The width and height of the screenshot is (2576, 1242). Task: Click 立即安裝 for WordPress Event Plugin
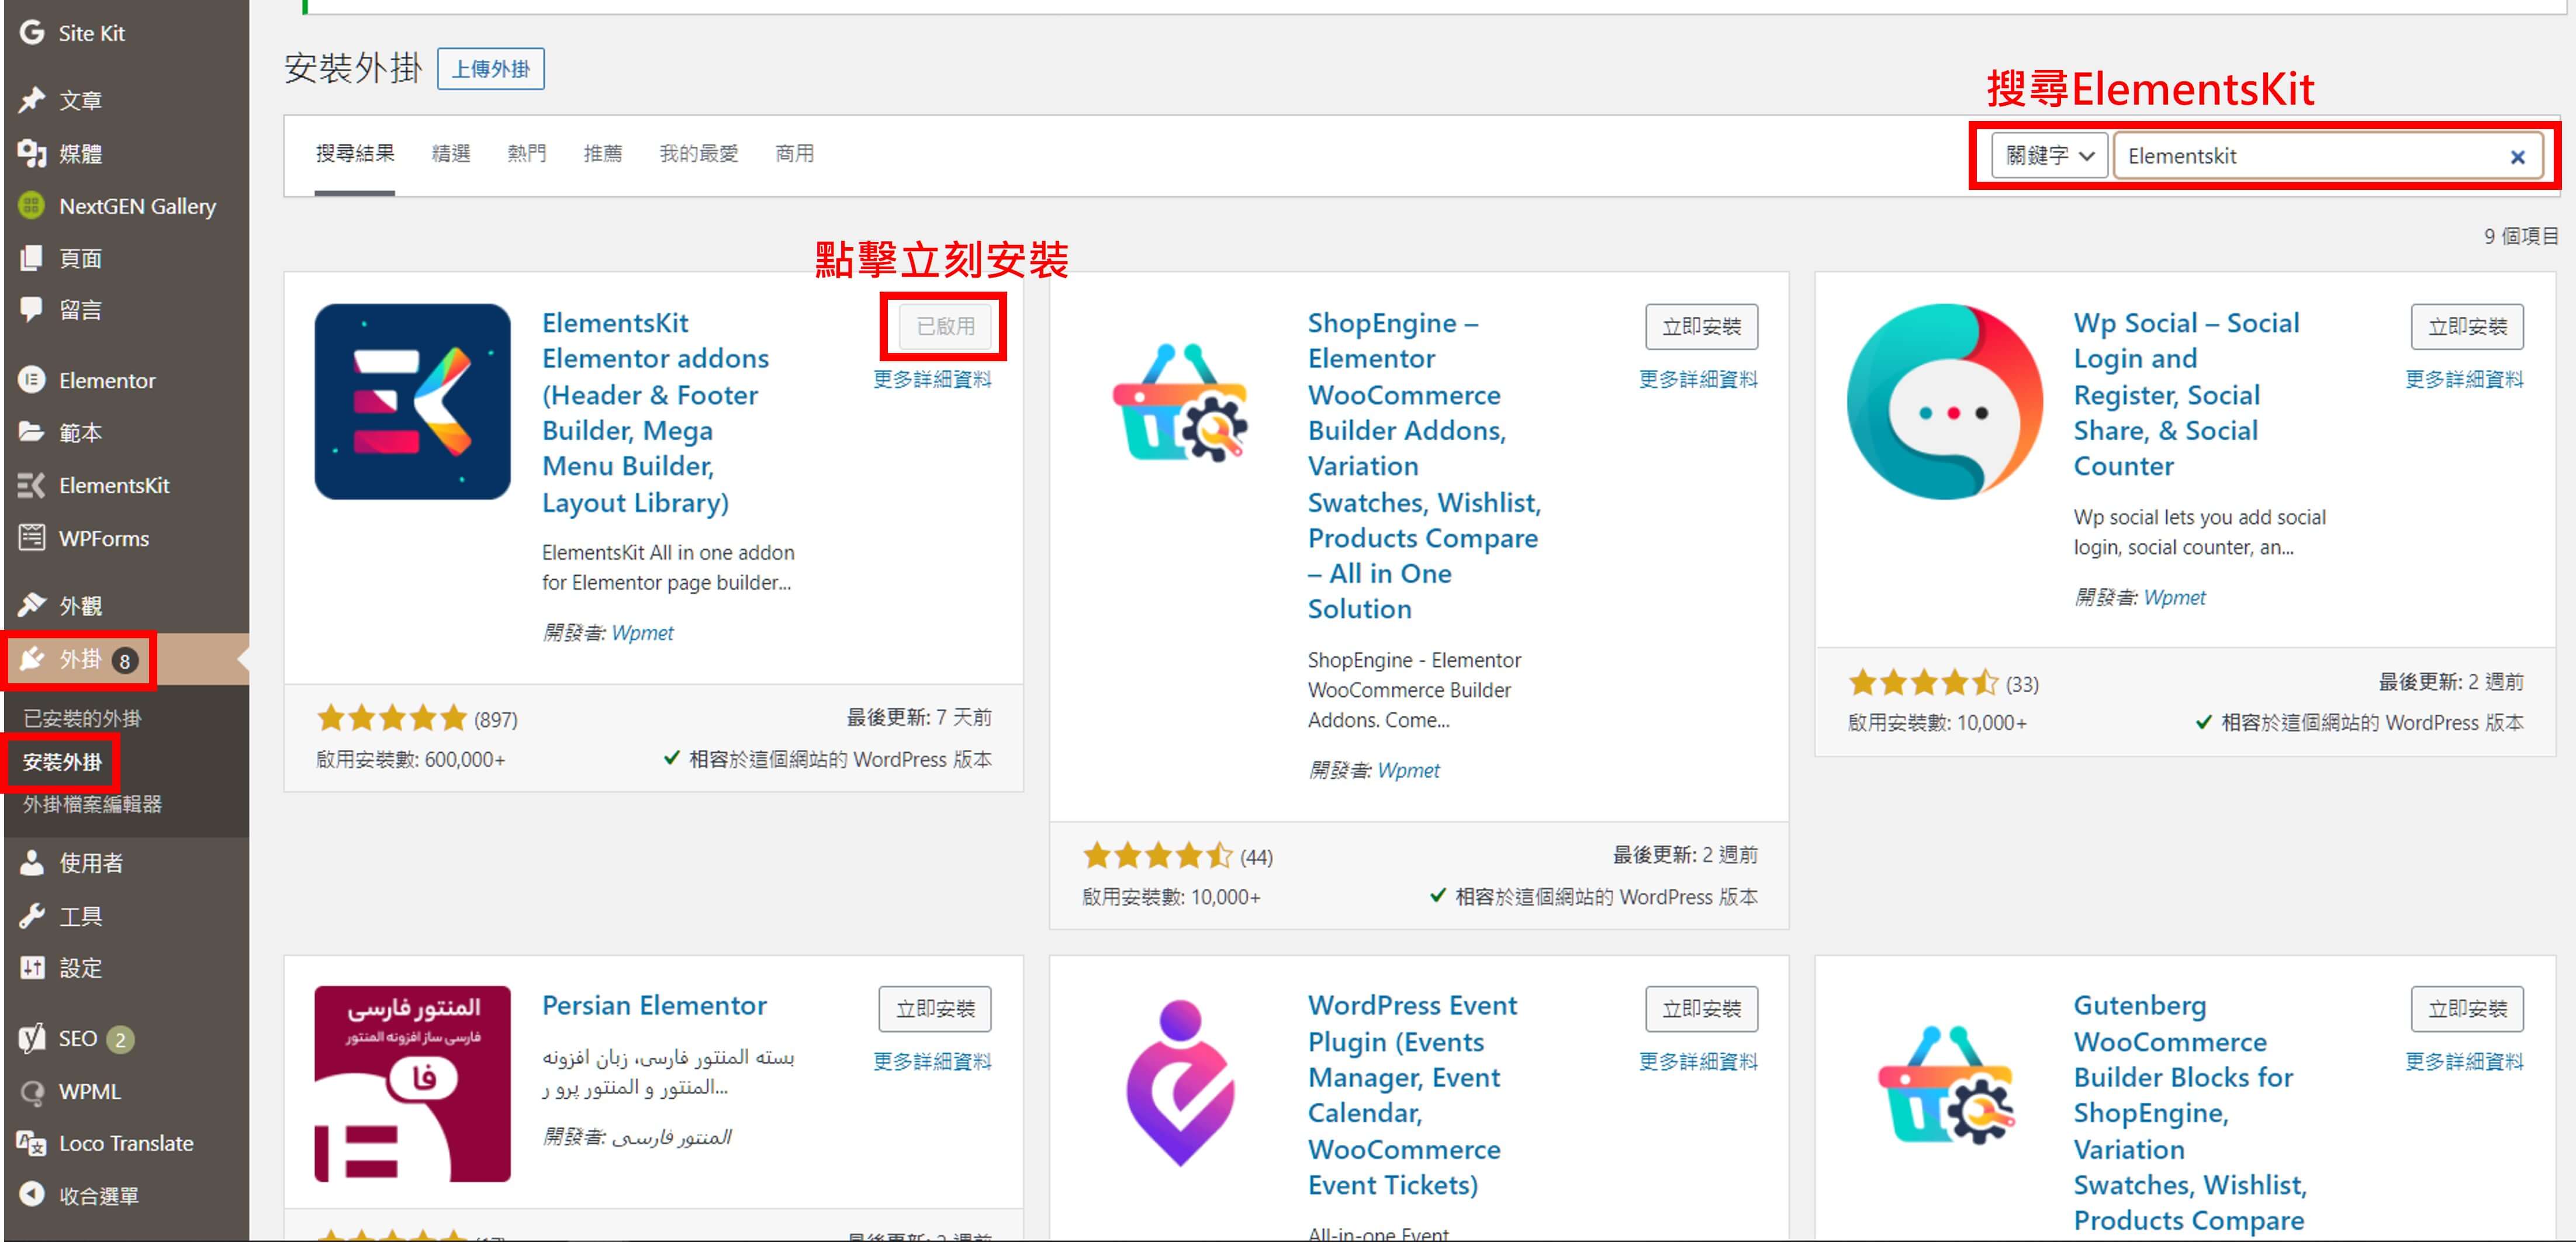1701,1008
